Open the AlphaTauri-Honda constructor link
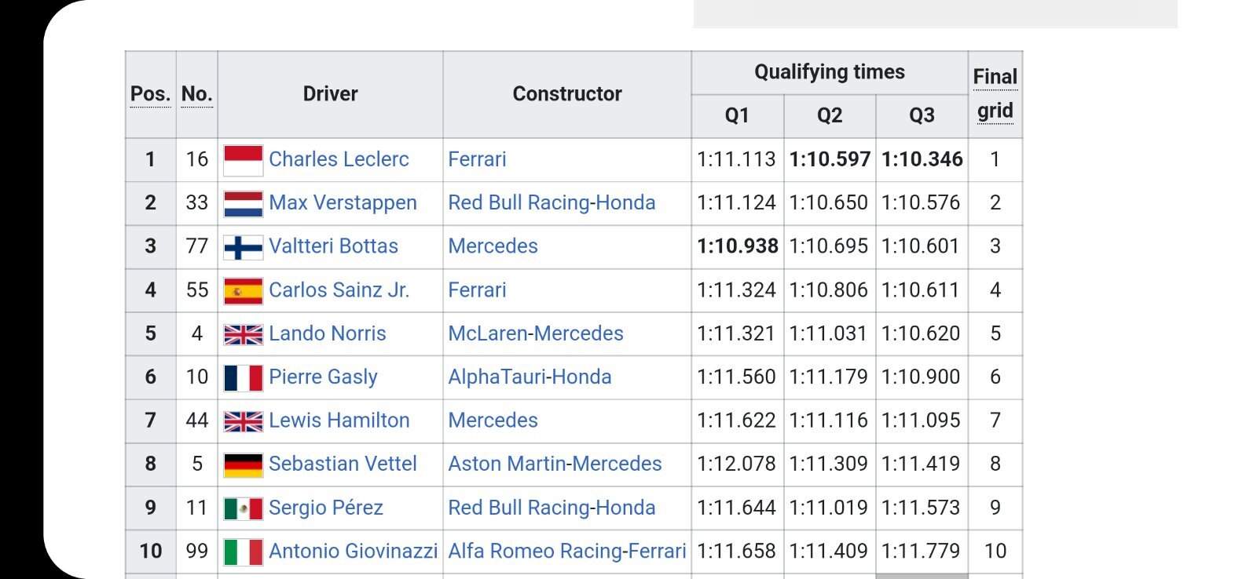1257x579 pixels. click(x=530, y=377)
